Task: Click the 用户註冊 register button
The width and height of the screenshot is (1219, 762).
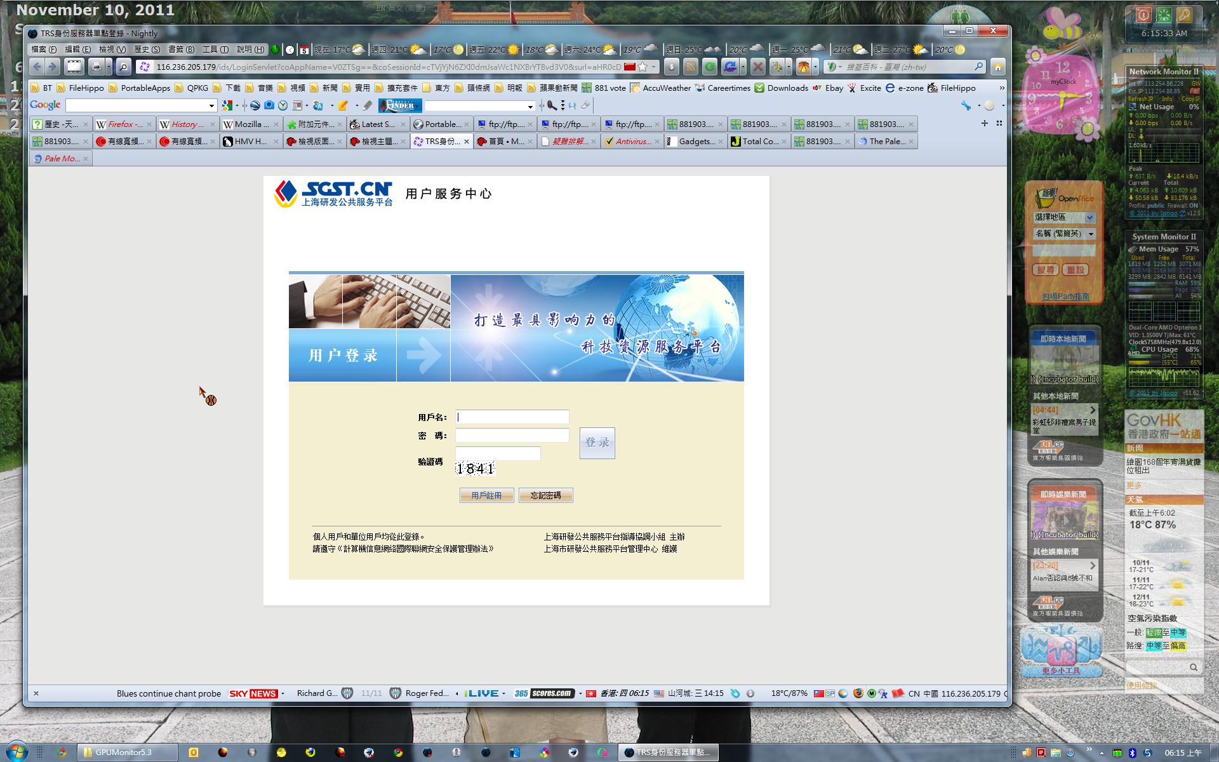Action: [486, 495]
